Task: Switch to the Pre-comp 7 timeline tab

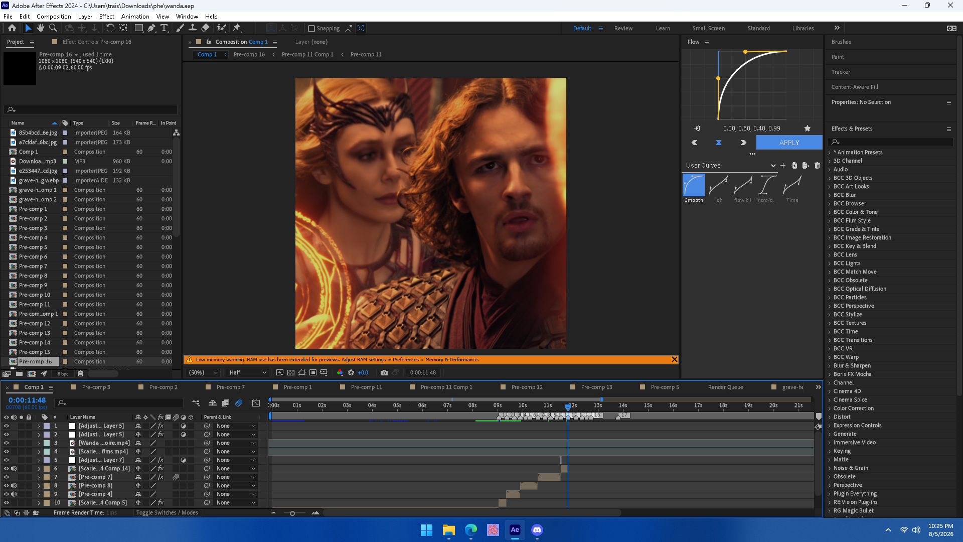Action: click(230, 387)
